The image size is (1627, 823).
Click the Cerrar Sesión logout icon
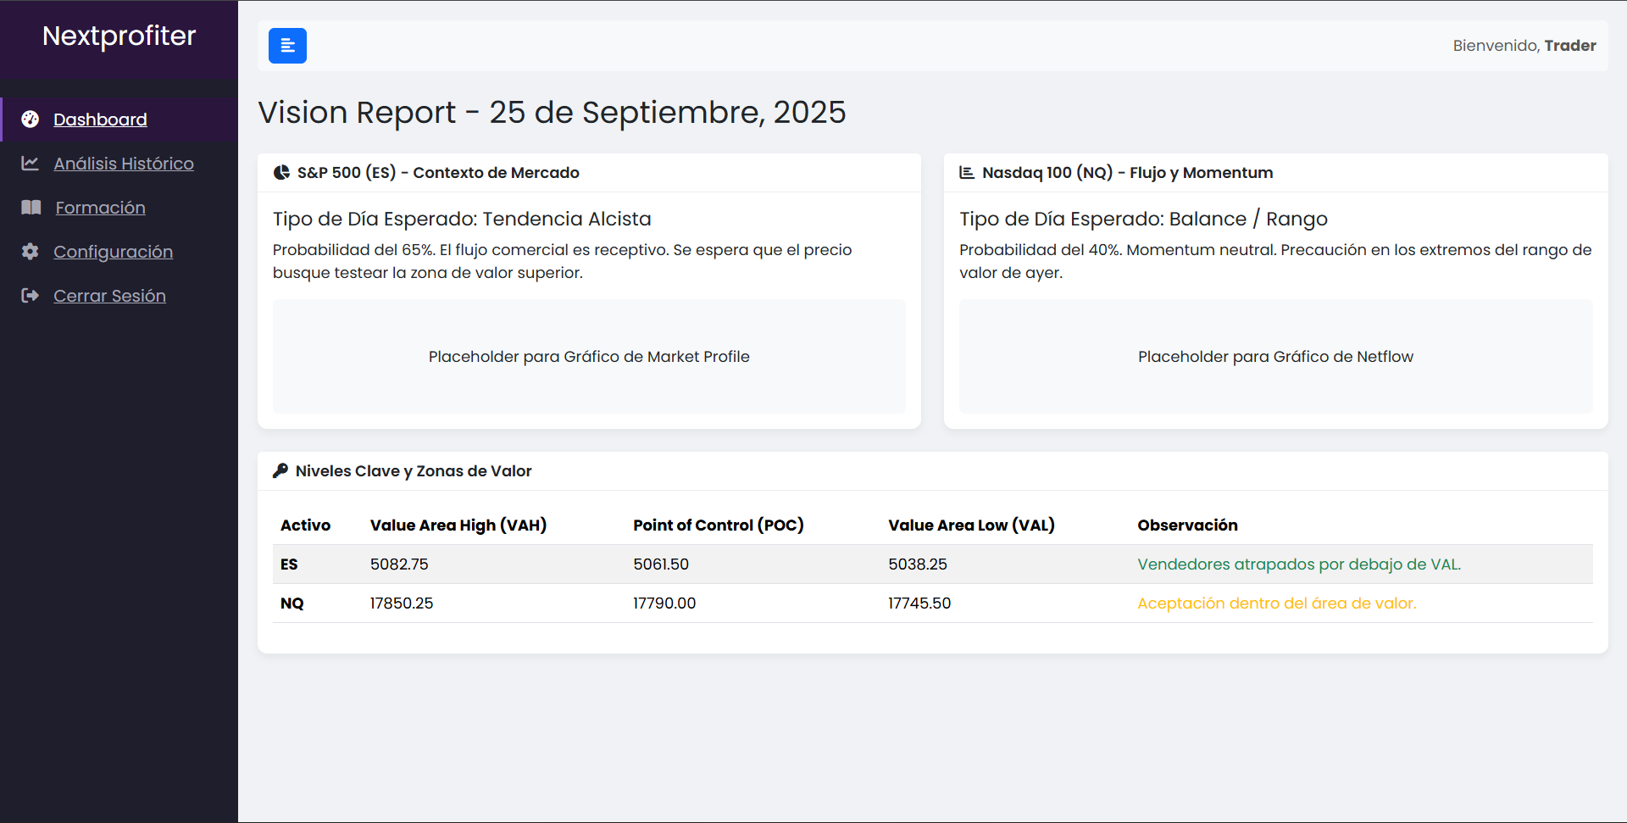click(29, 296)
